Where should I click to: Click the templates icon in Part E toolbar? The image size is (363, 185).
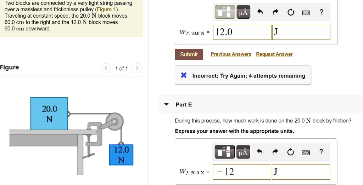[225, 152]
